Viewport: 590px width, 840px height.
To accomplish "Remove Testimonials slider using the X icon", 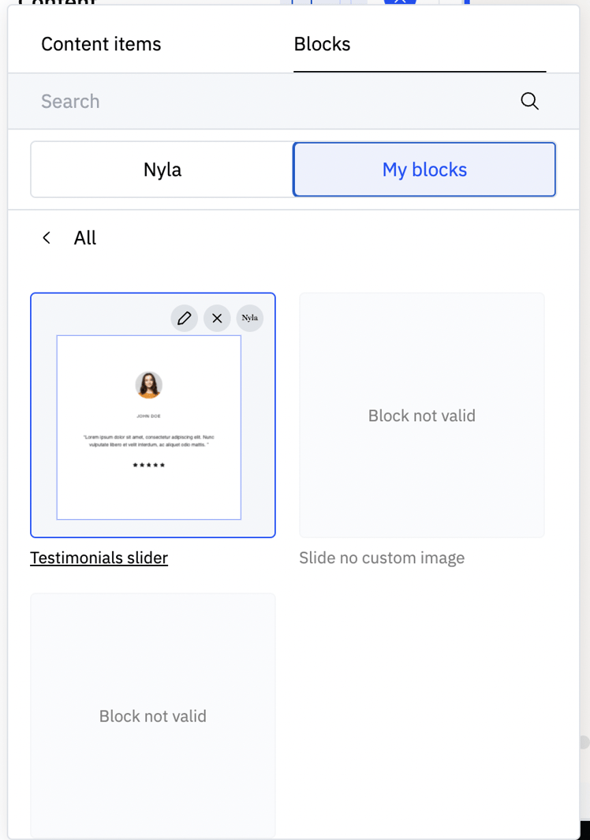I will click(x=217, y=318).
